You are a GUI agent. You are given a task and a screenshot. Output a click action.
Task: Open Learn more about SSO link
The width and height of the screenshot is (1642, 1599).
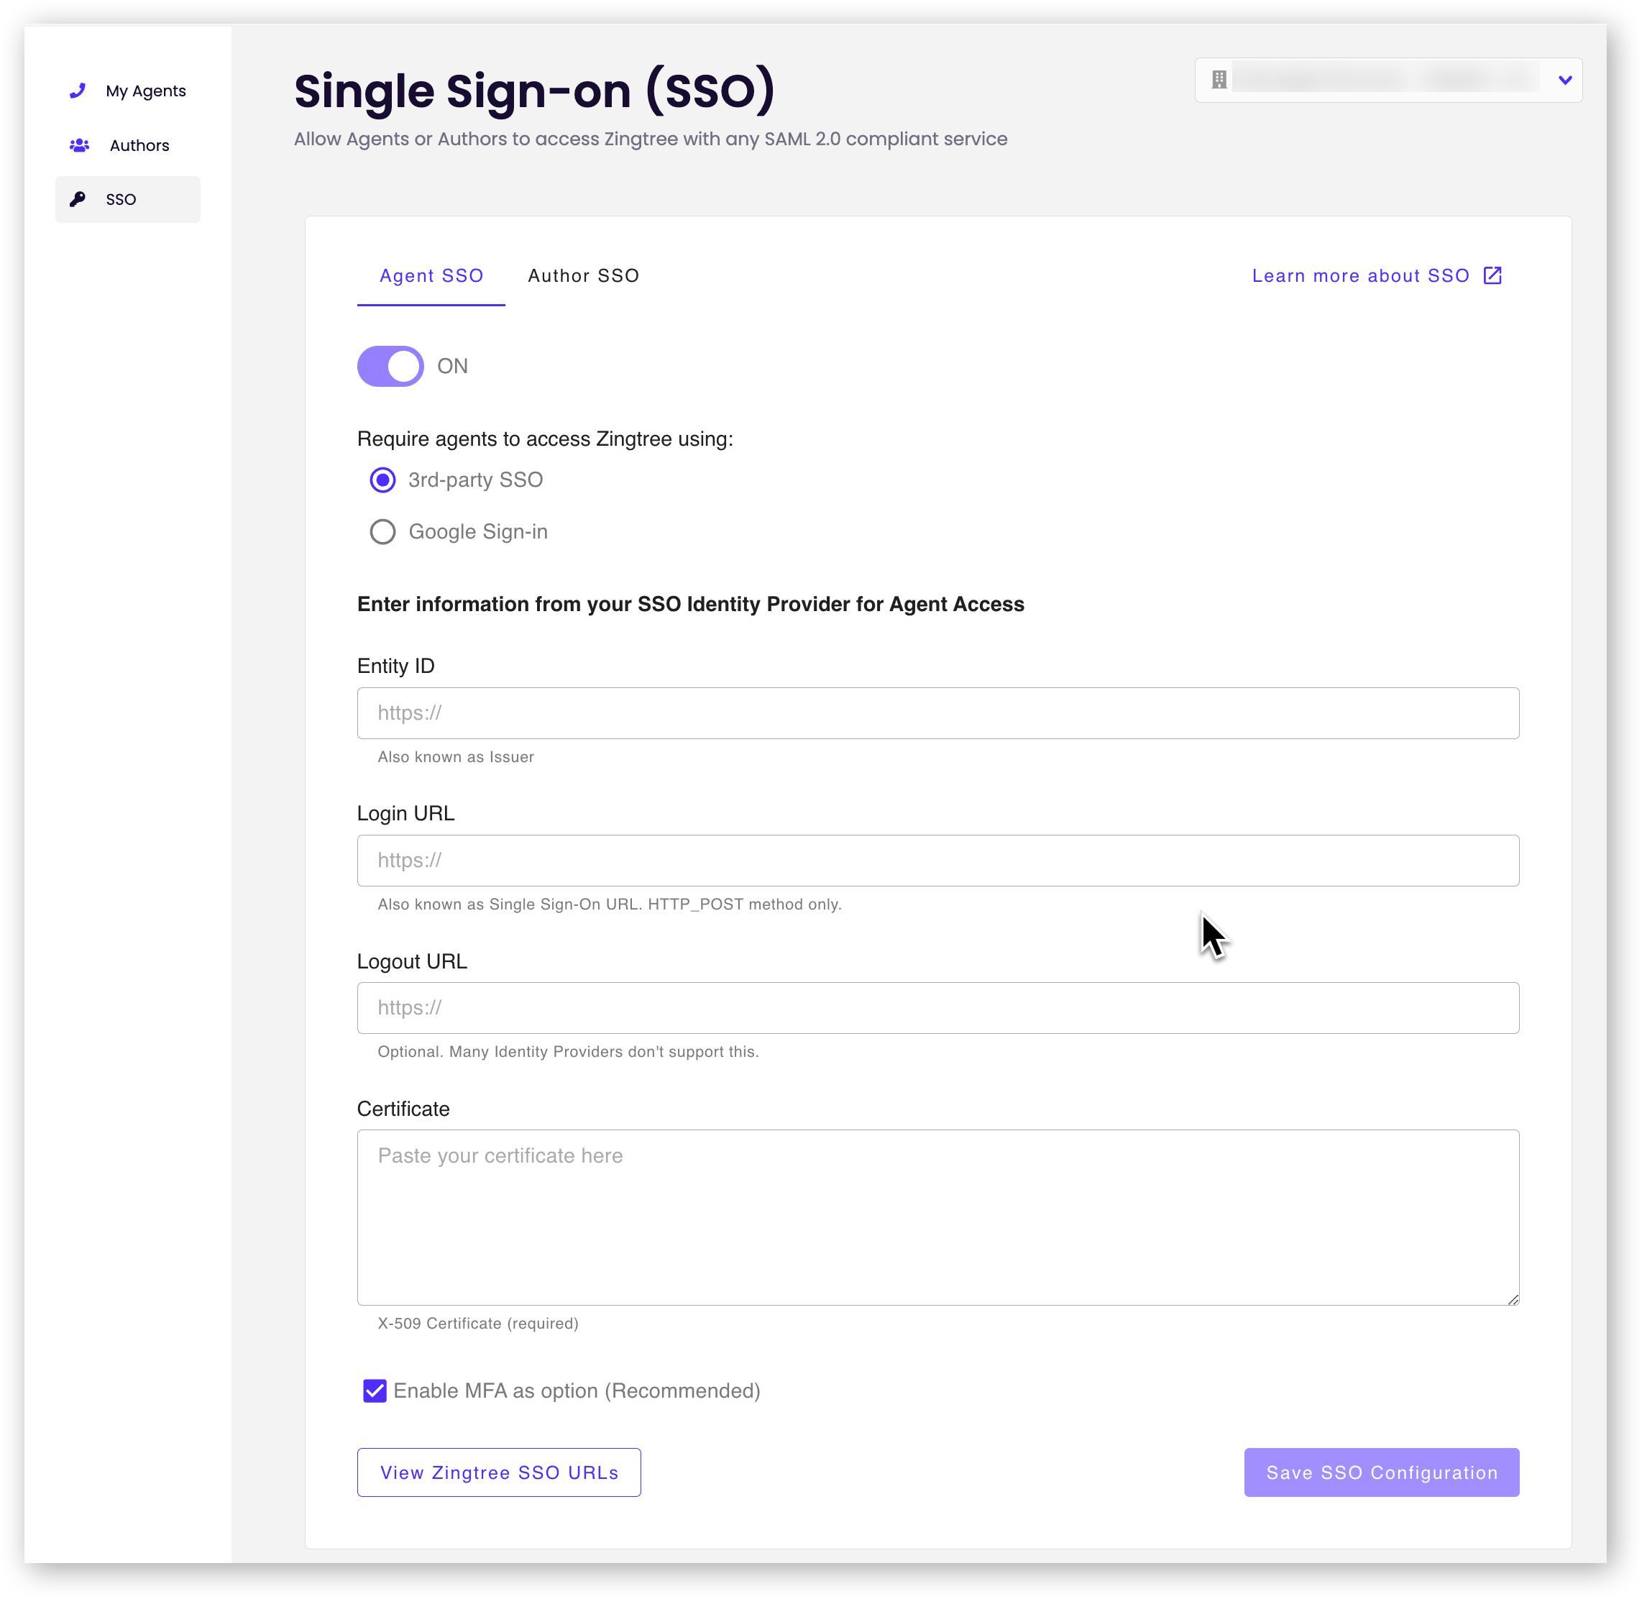(1377, 275)
